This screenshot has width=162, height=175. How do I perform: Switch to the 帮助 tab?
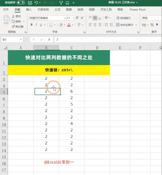click(120, 10)
